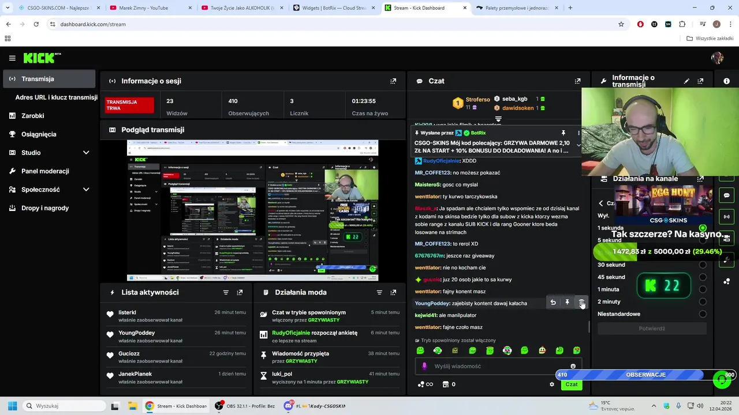Open Adres URL i klucz transmisji
Screen dimensions: 739x415
click(56, 97)
